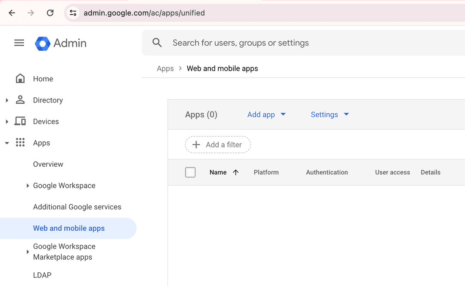Navigate to Overview in the sidebar
Viewport: 465px width, 286px height.
click(x=48, y=164)
